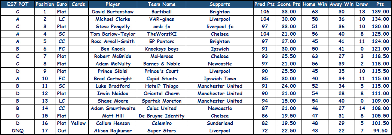392x135 pixels.
Task: Select the Yellow card cell for Callum Henson
Action: [x=78, y=123]
